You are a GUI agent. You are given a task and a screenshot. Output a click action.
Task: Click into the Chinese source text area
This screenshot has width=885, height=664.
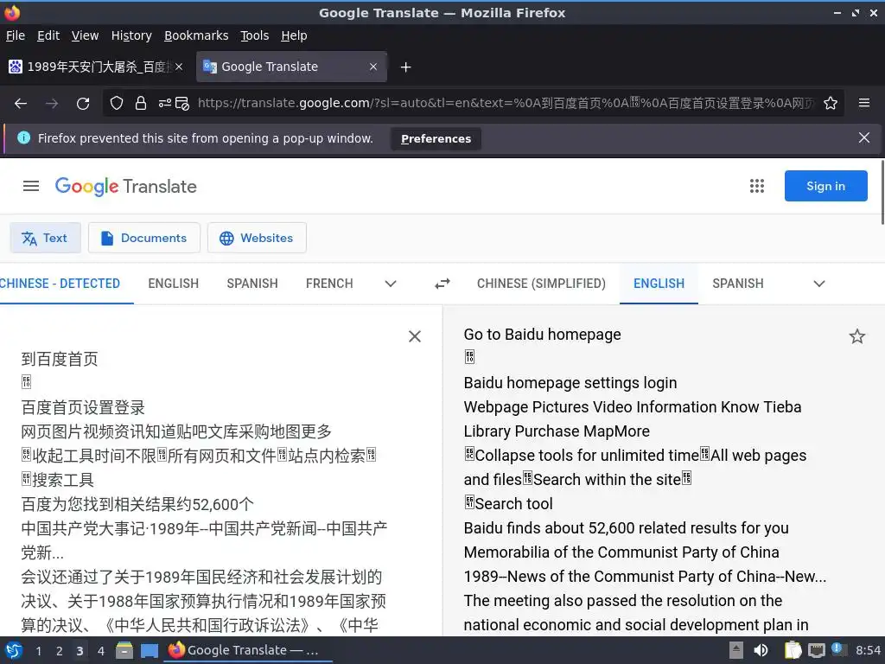[x=203, y=480]
